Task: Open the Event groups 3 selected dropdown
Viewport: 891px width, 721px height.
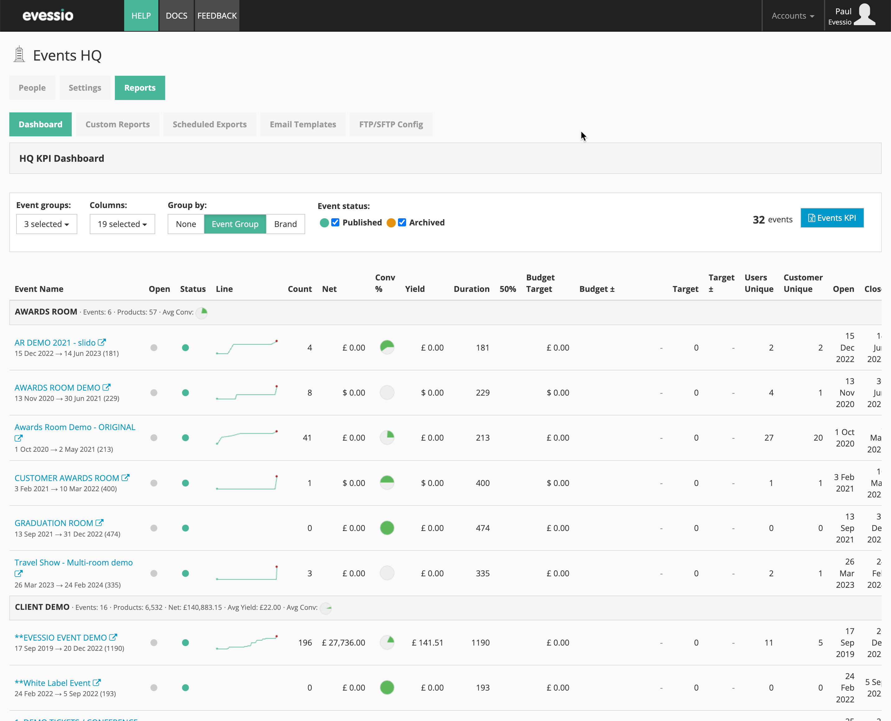Action: pos(47,224)
